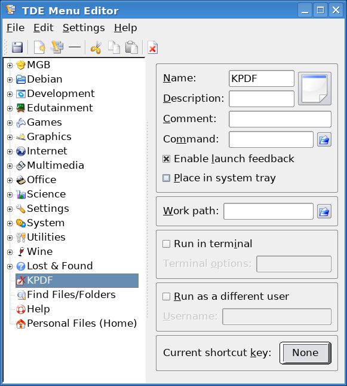Image resolution: width=347 pixels, height=386 pixels.
Task: Click the Save floppy disk toolbar icon
Action: click(x=17, y=47)
